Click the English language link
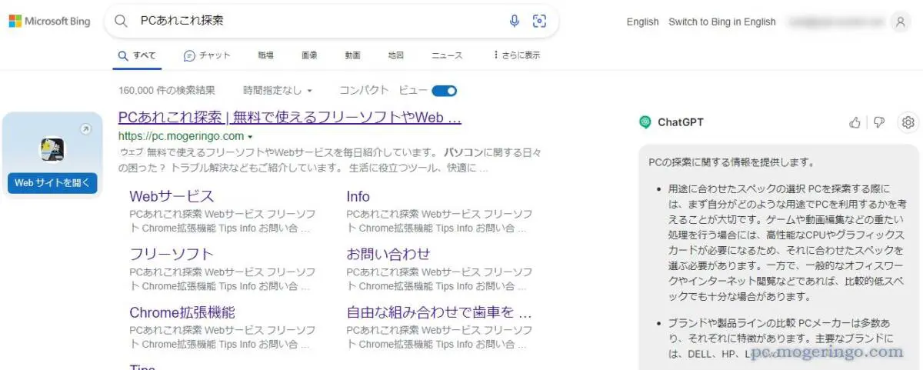The image size is (923, 370). [642, 22]
